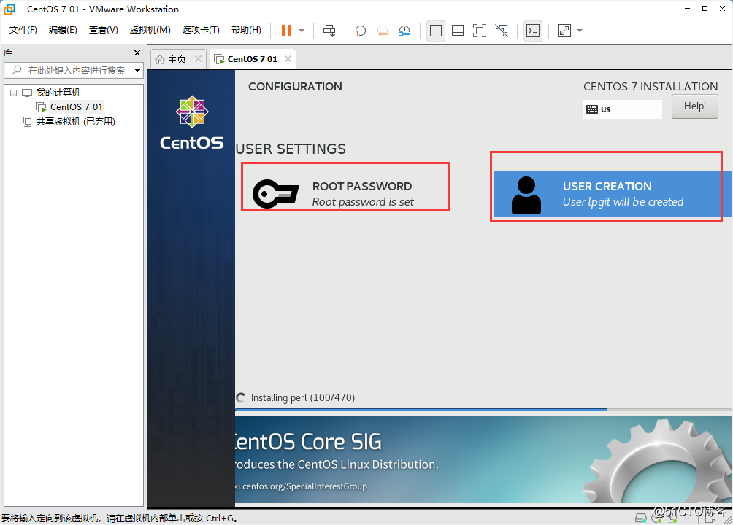This screenshot has height=525, width=733.
Task: Pause the virtual machine with the orange pause icon
Action: click(x=286, y=31)
